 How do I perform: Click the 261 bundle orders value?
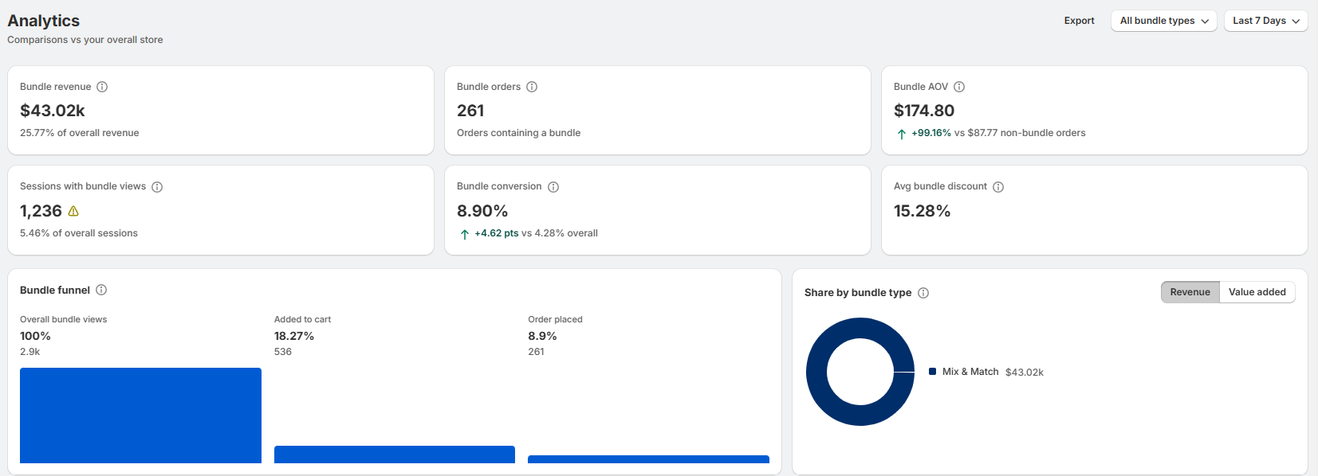pyautogui.click(x=470, y=111)
